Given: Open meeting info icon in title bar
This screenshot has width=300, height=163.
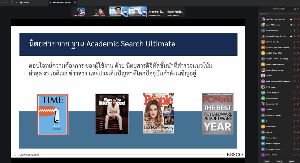Looking at the screenshot, I should point(12,2).
